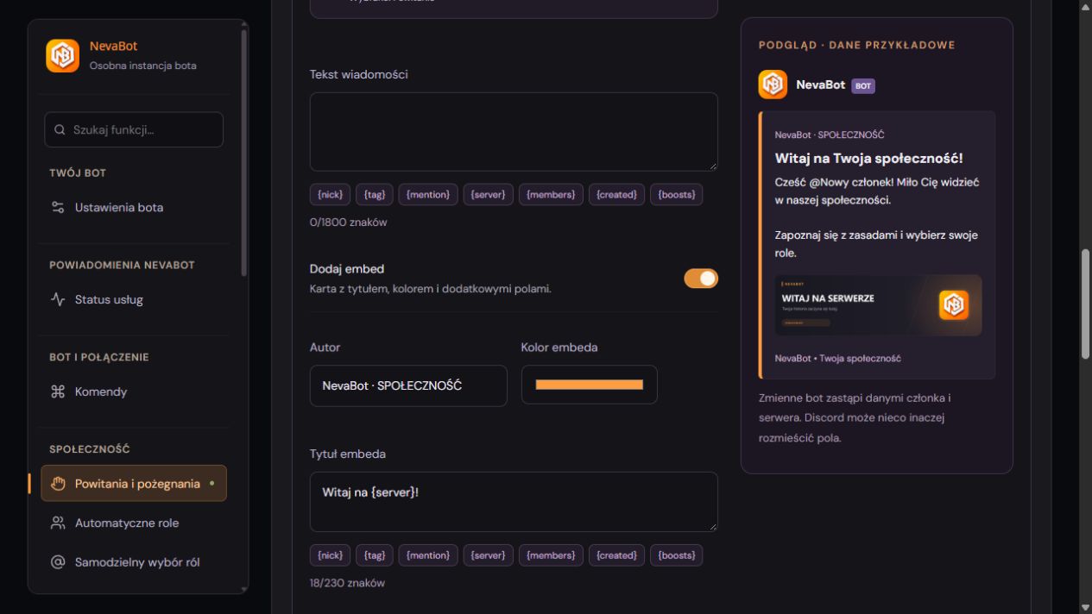Click into the Tytuł embeda text area
Viewport: 1092px width, 614px height.
point(514,502)
